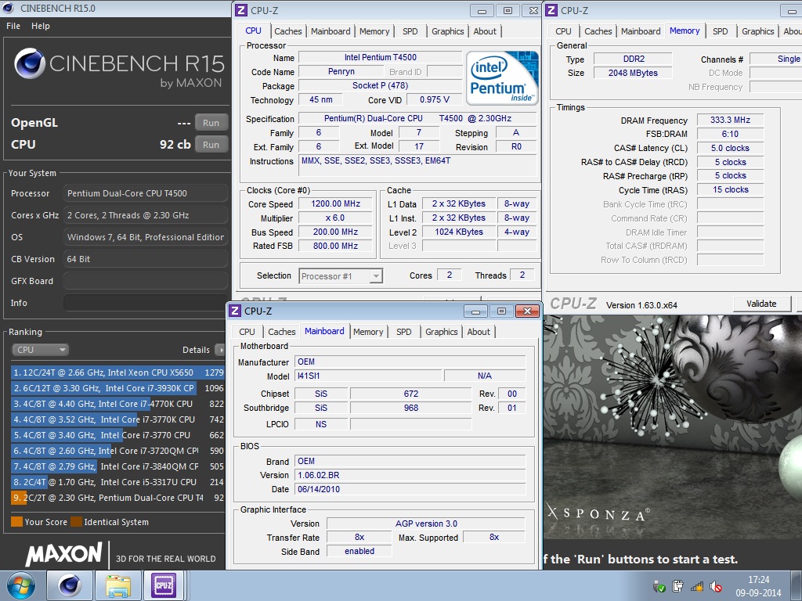Select ranking row Intel Xeon CPU X5650
The width and height of the screenshot is (802, 601).
coord(117,372)
